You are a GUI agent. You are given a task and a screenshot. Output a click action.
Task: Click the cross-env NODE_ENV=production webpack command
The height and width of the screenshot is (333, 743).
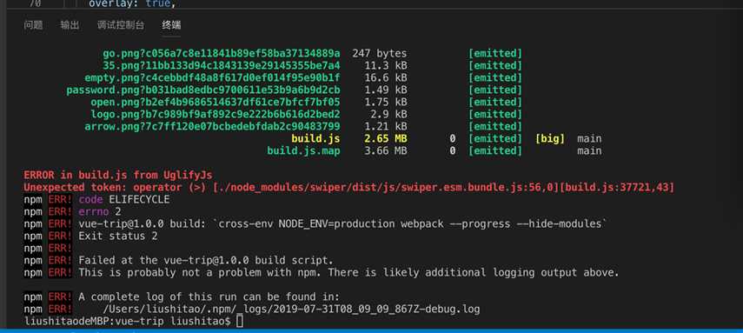click(411, 224)
